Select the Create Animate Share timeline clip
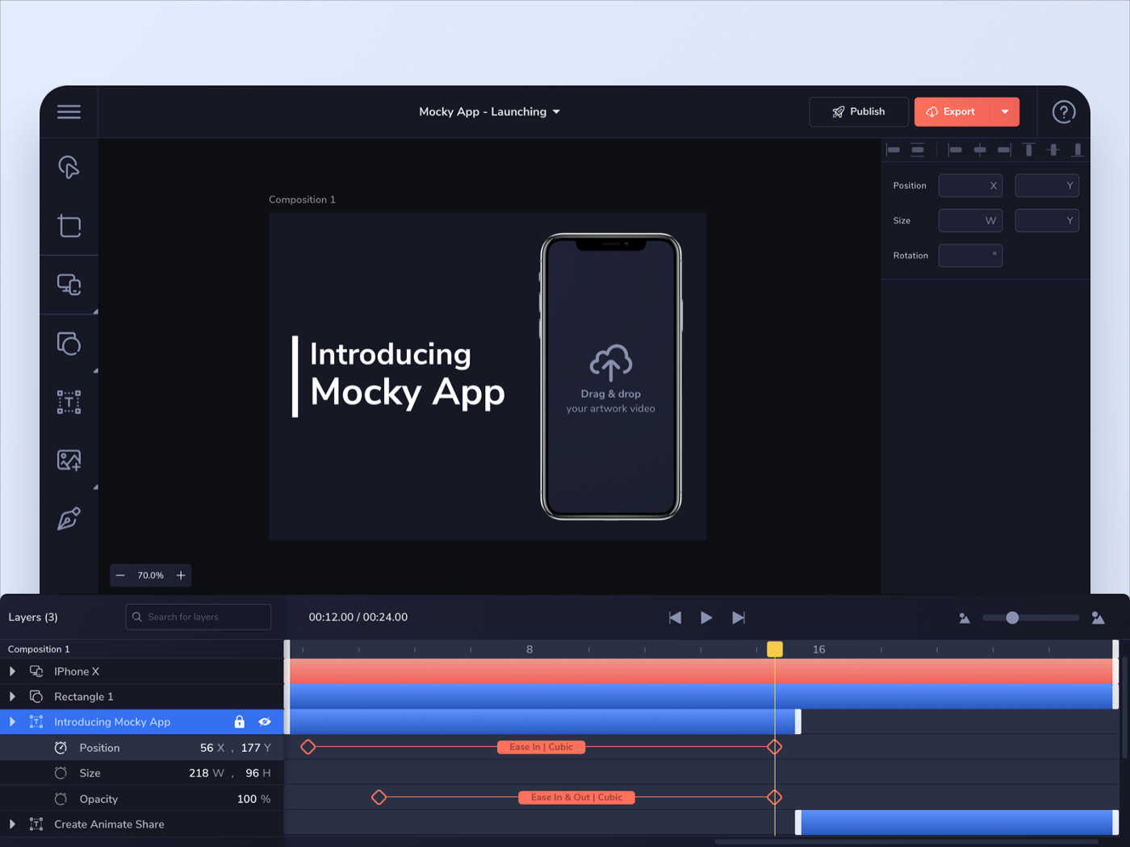 click(956, 823)
